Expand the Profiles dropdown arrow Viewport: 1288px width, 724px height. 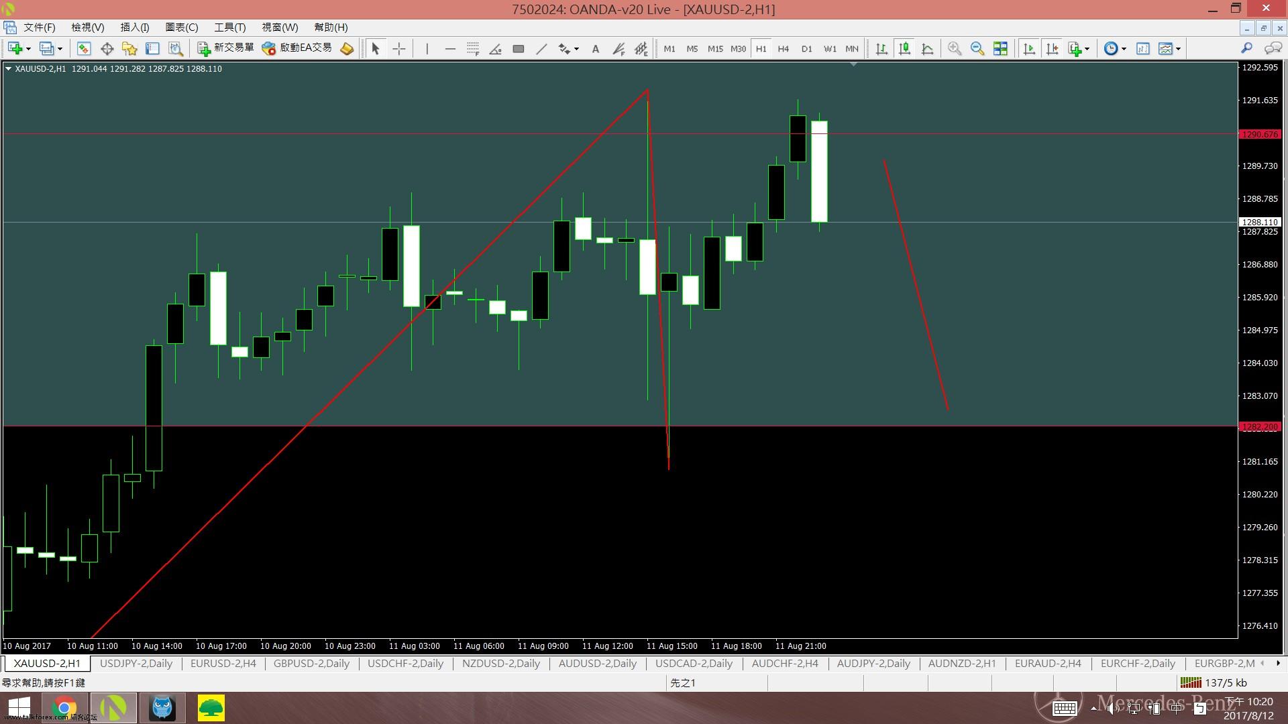pyautogui.click(x=60, y=49)
